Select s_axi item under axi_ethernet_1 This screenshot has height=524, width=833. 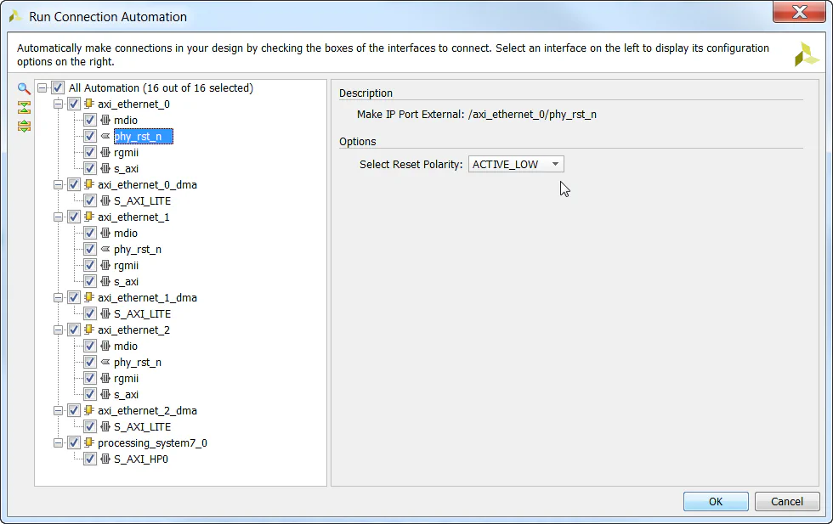tap(126, 282)
